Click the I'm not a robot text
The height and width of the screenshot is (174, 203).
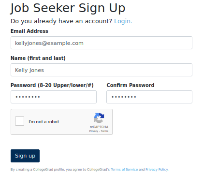(44, 122)
